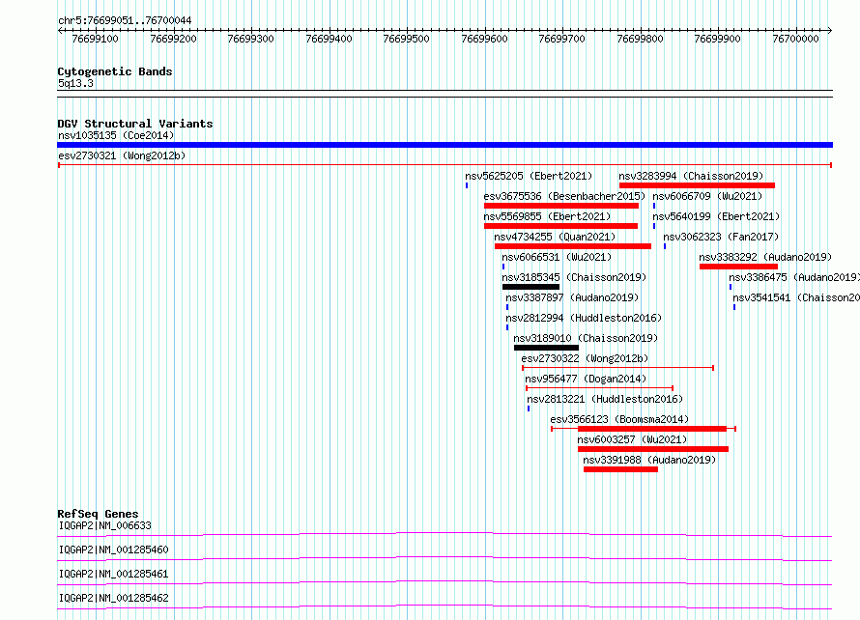The width and height of the screenshot is (860, 620).
Task: Click the DGV Structural Variants track heading
Action: [x=135, y=124]
